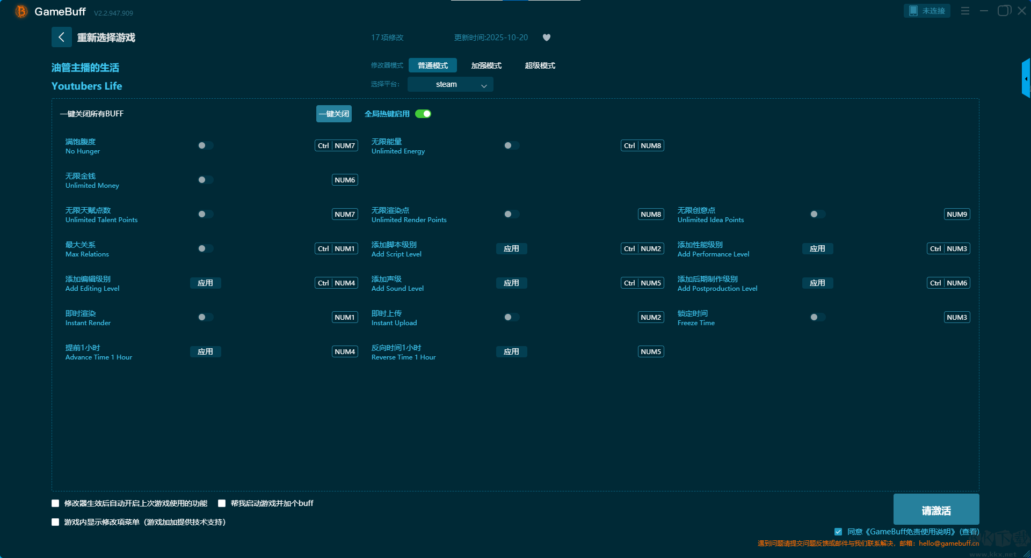1031x558 pixels.
Task: Click the hello@gamebuff.cn email link
Action: tap(949, 544)
